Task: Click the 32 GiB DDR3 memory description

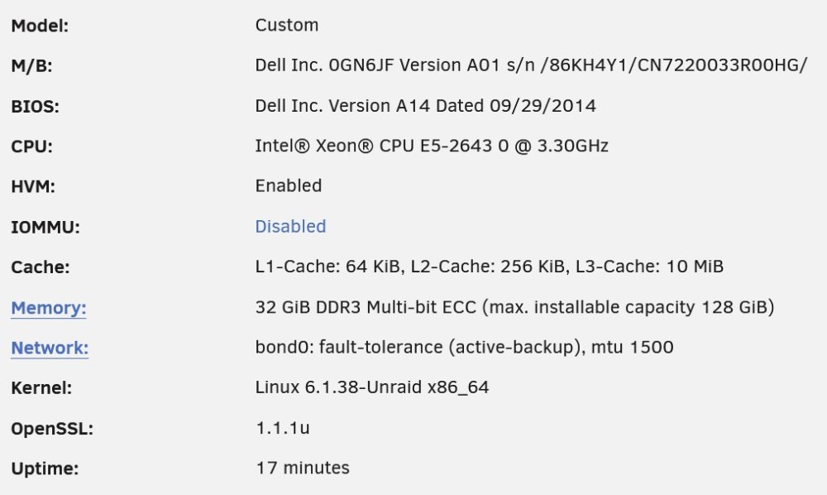Action: point(514,307)
